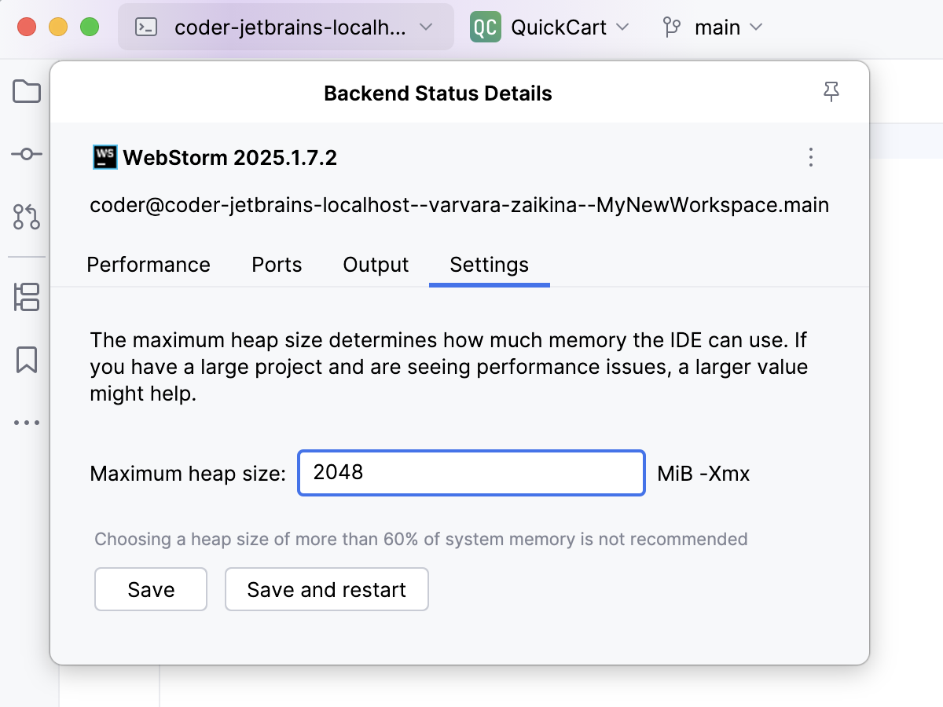Select the Settings tab
The width and height of the screenshot is (943, 707).
click(x=489, y=265)
